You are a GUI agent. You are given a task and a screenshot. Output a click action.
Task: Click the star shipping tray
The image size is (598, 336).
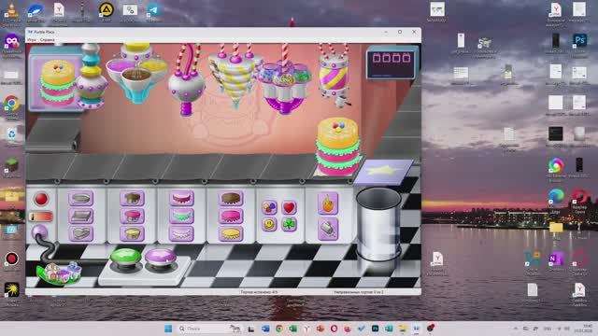pos(384,171)
